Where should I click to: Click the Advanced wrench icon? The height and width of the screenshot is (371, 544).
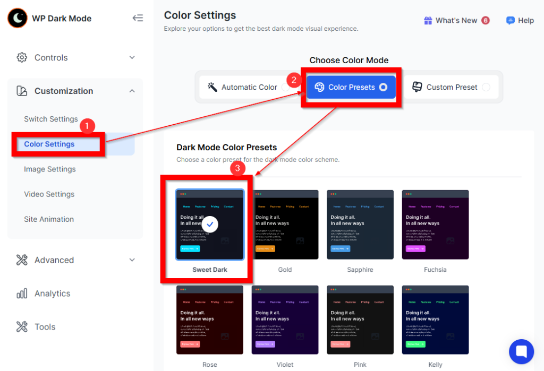pyautogui.click(x=22, y=260)
